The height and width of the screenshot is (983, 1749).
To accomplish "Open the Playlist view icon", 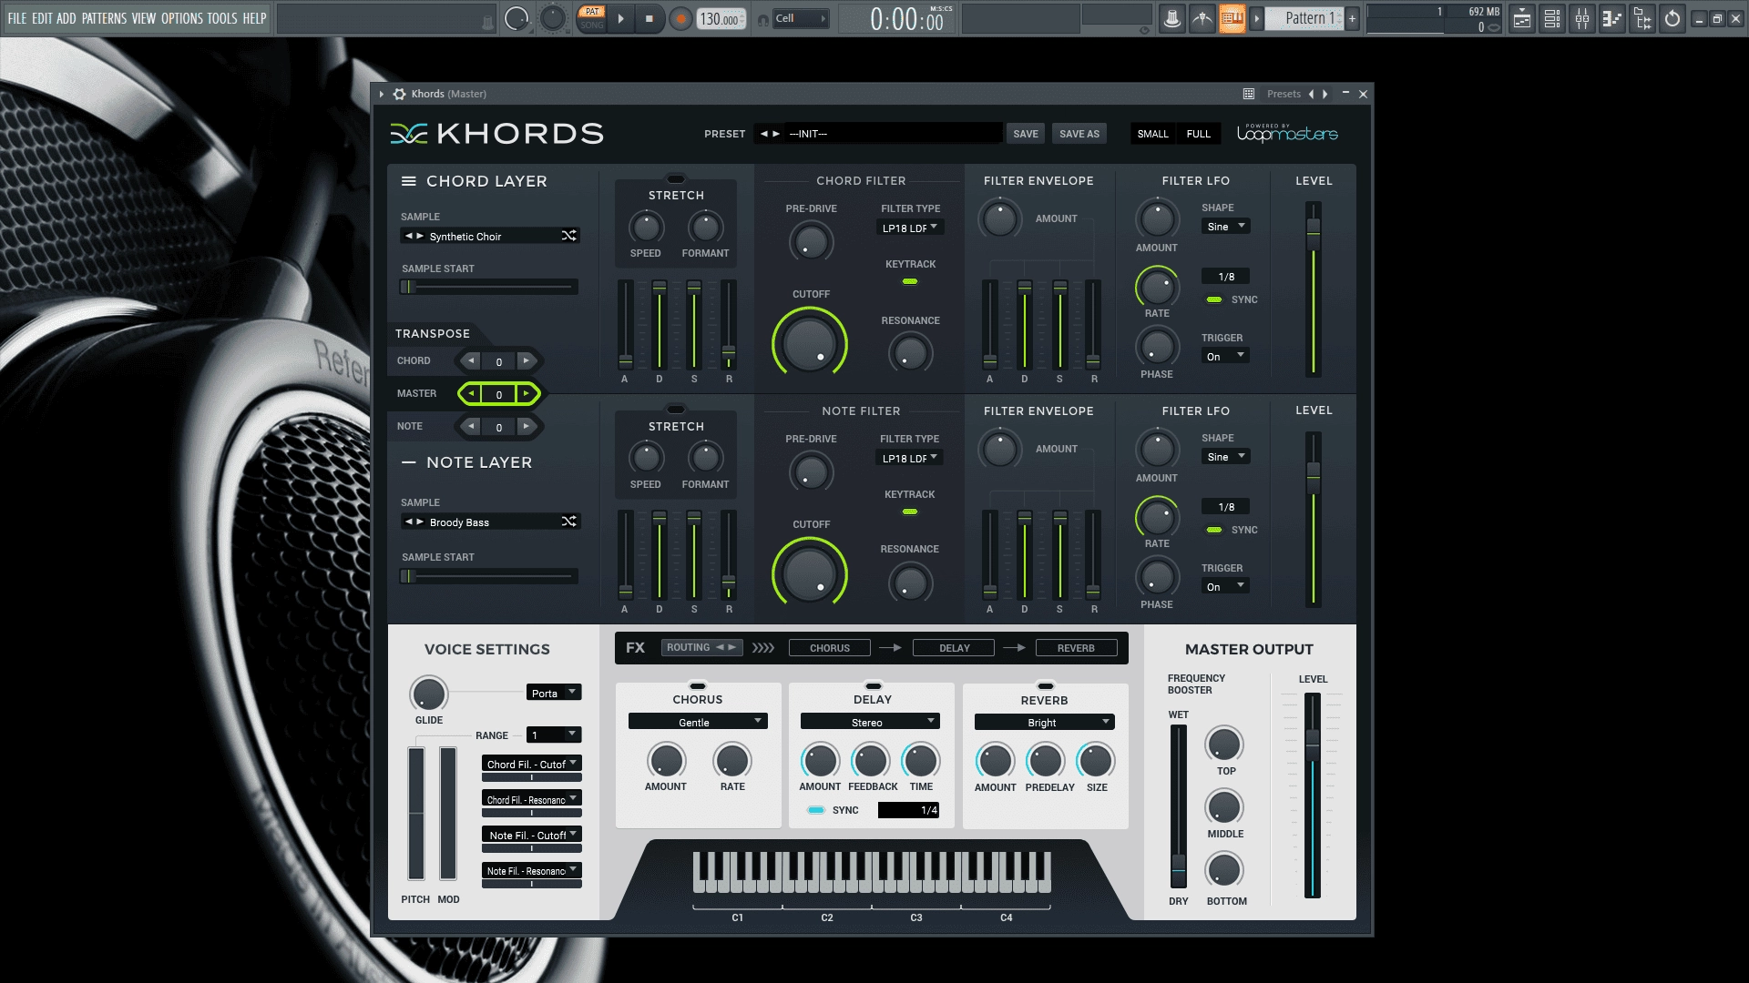I will coord(1521,18).
